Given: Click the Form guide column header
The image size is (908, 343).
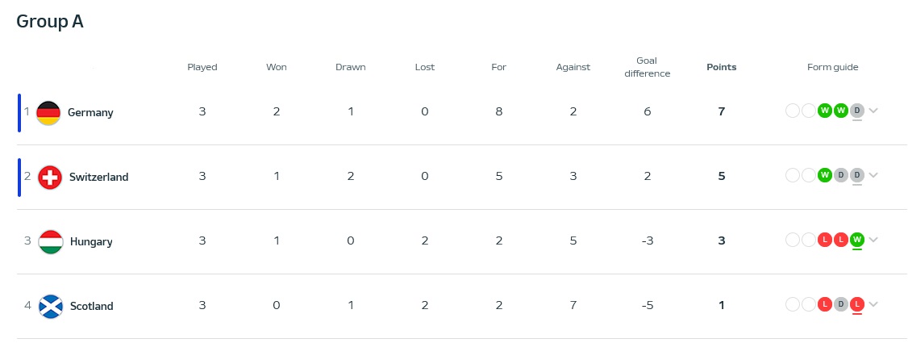Looking at the screenshot, I should [833, 67].
